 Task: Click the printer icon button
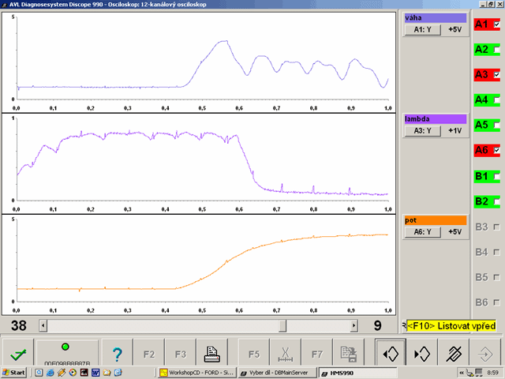click(212, 354)
